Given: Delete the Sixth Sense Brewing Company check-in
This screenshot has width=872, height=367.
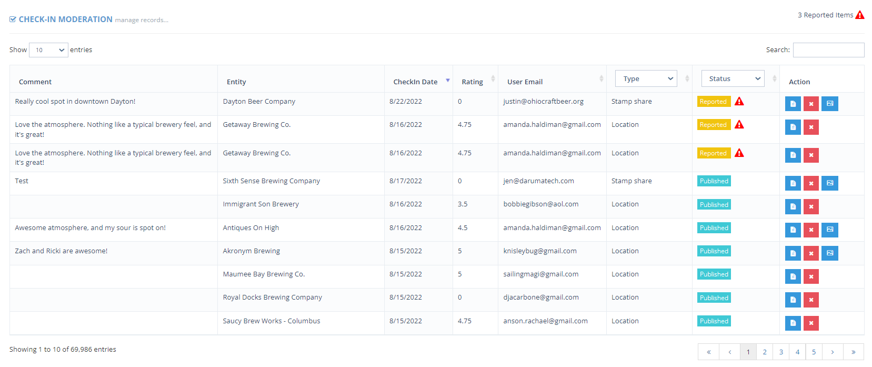Looking at the screenshot, I should coord(811,183).
